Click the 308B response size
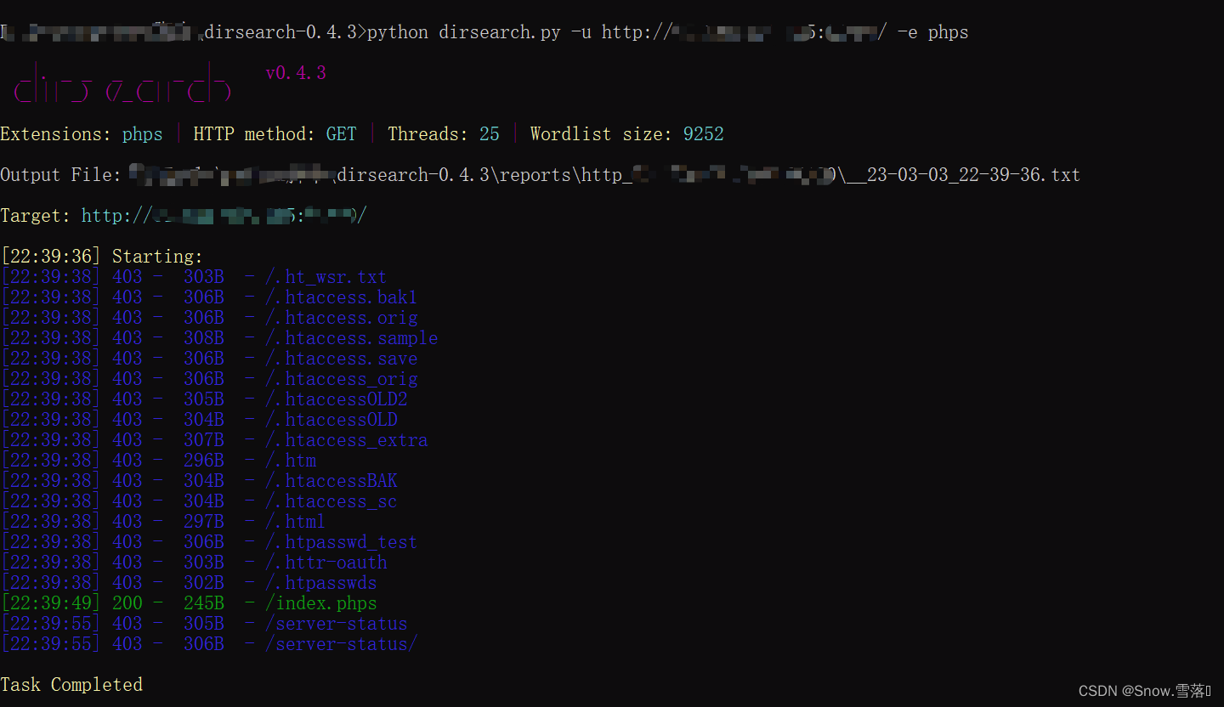The width and height of the screenshot is (1224, 707). [x=204, y=338]
